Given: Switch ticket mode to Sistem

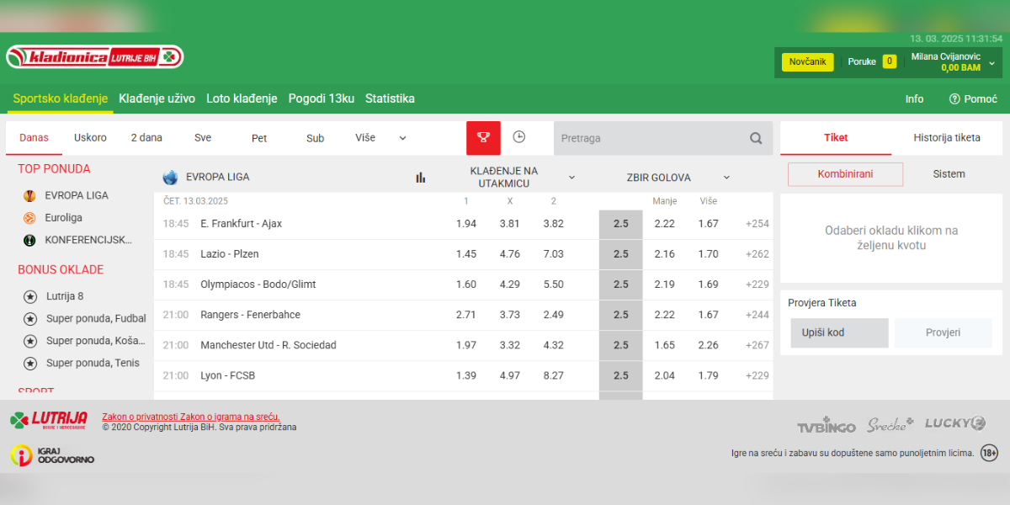Looking at the screenshot, I should tap(949, 174).
